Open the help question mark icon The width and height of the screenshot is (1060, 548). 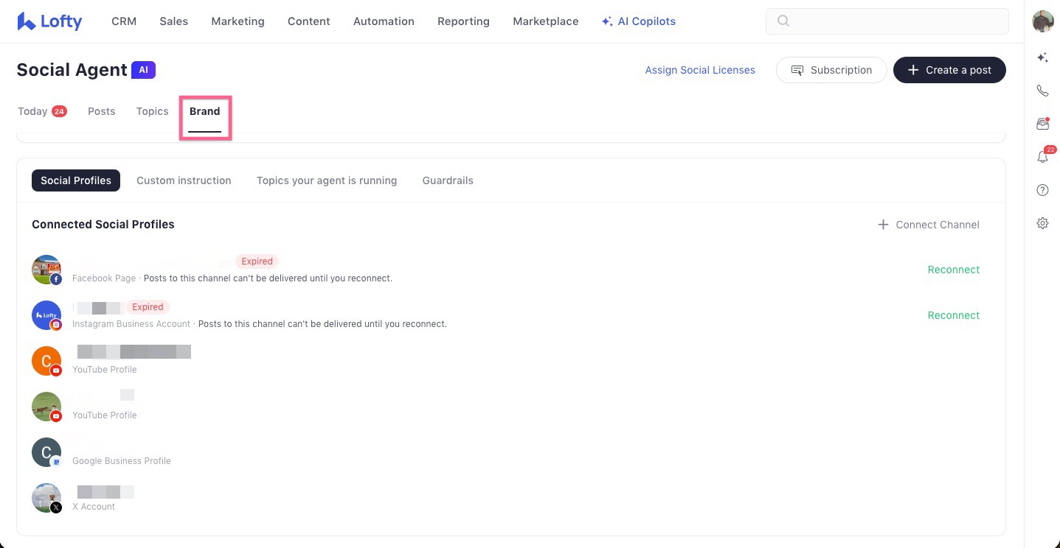(x=1042, y=190)
